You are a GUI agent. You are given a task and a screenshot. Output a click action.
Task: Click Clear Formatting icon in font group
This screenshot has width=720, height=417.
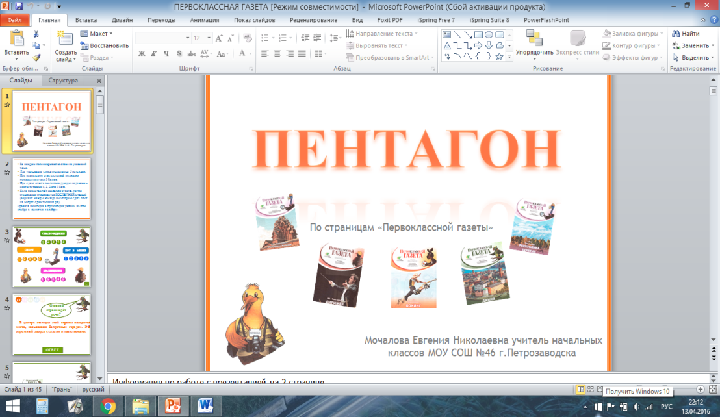point(248,38)
